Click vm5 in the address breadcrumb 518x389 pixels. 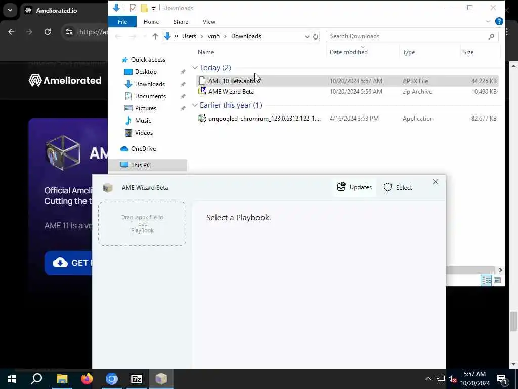point(213,36)
